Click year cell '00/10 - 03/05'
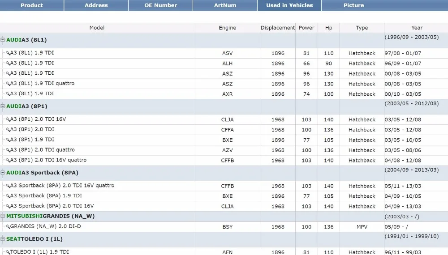 pos(403,94)
